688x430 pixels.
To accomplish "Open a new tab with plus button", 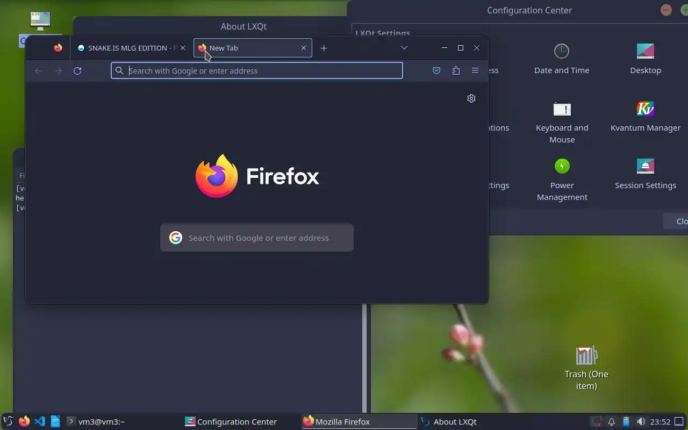I will point(324,48).
